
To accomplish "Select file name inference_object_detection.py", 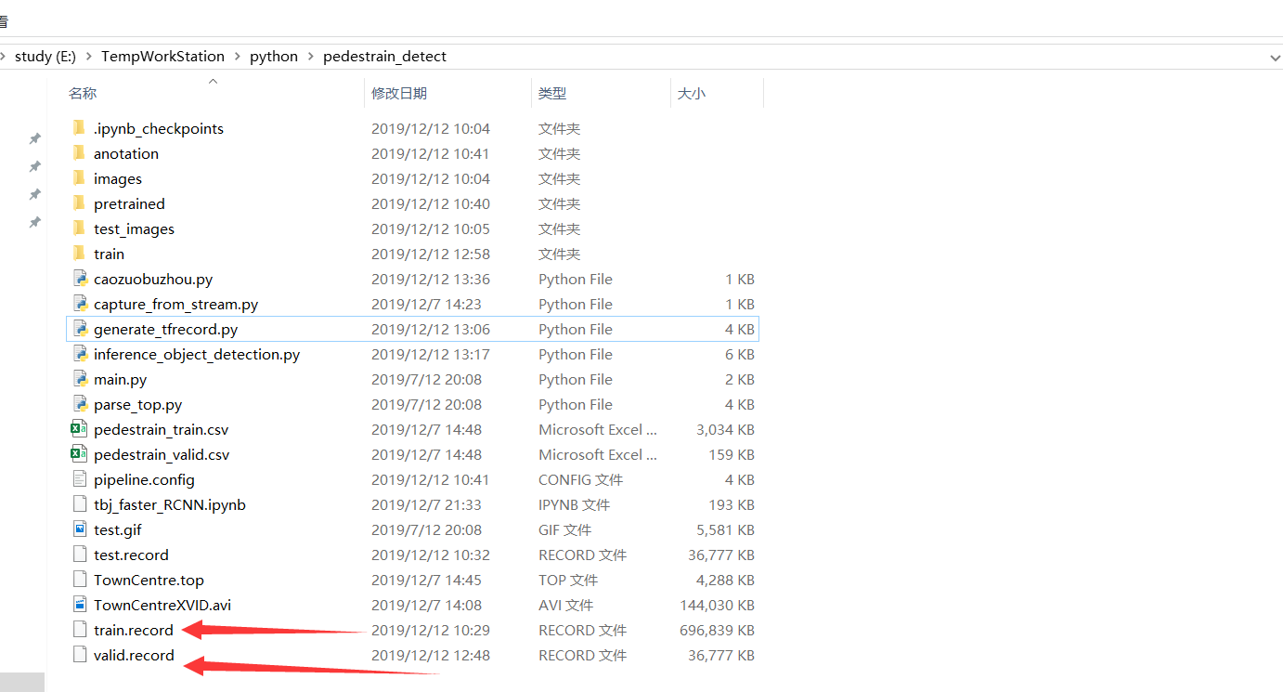I will (197, 354).
